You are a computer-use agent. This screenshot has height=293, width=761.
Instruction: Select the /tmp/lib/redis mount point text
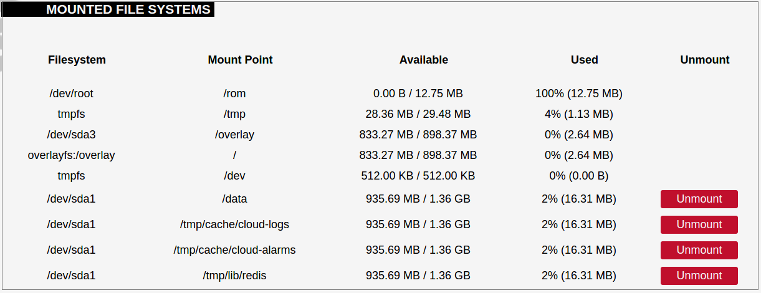tap(234, 276)
